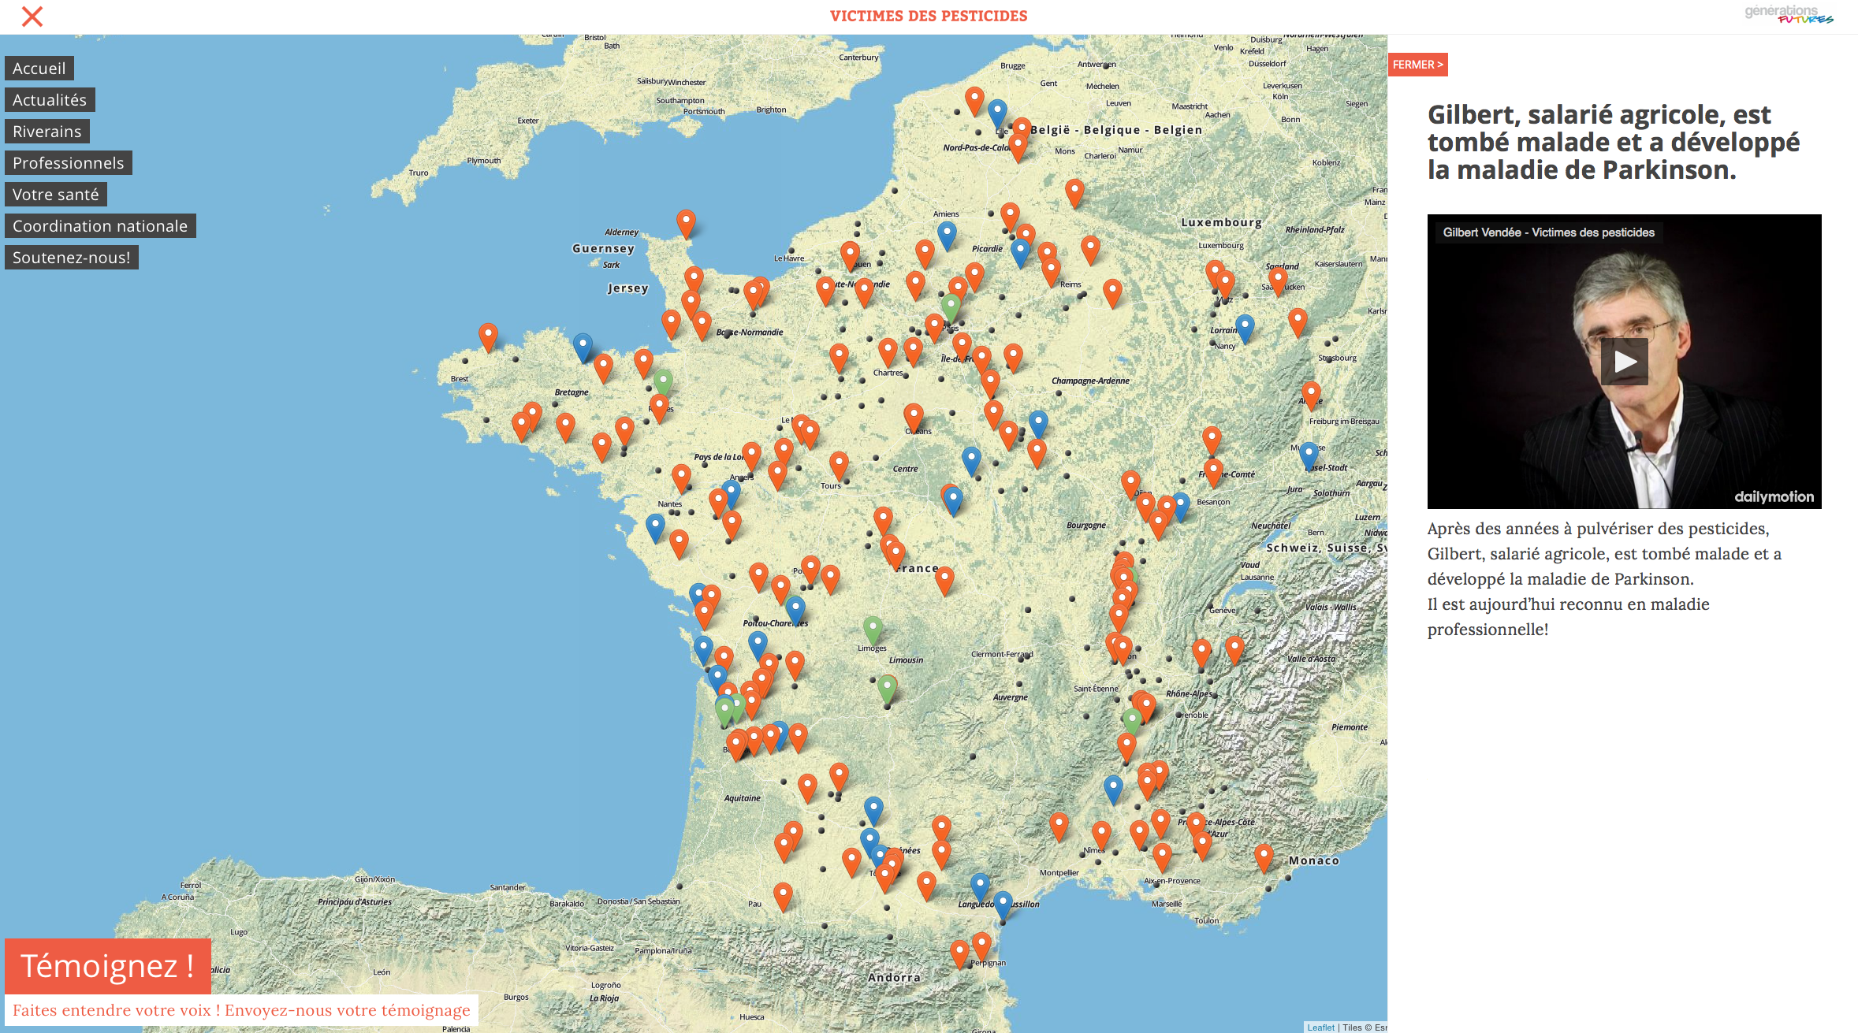Select the orange marker above Chartres
The image size is (1858, 1033).
coord(888,352)
